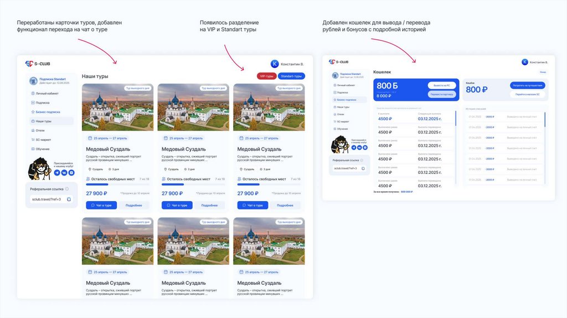Viewport: 567px width, 318px height.
Task: Click the Подписка Standart badge on the tours screen
Action: tap(49, 81)
